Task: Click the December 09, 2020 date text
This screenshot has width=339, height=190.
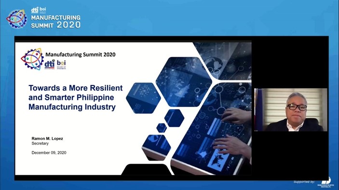Action: pos(49,152)
